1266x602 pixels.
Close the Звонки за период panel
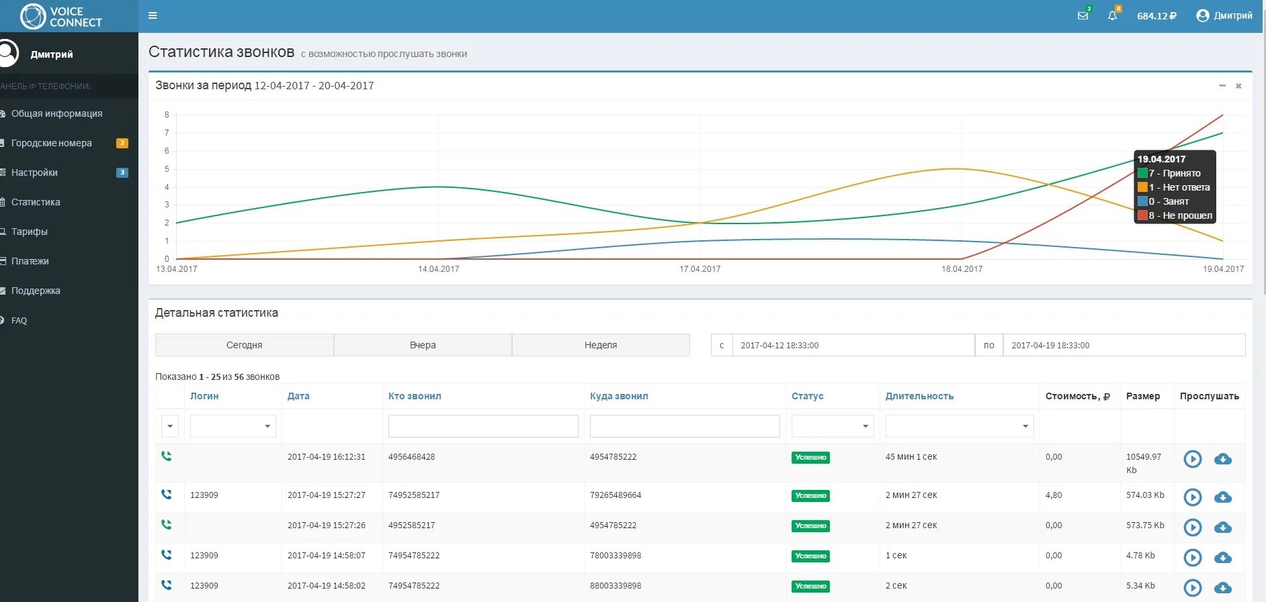click(x=1238, y=86)
